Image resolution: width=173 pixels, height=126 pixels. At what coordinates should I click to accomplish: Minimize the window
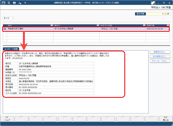tap(158, 3)
